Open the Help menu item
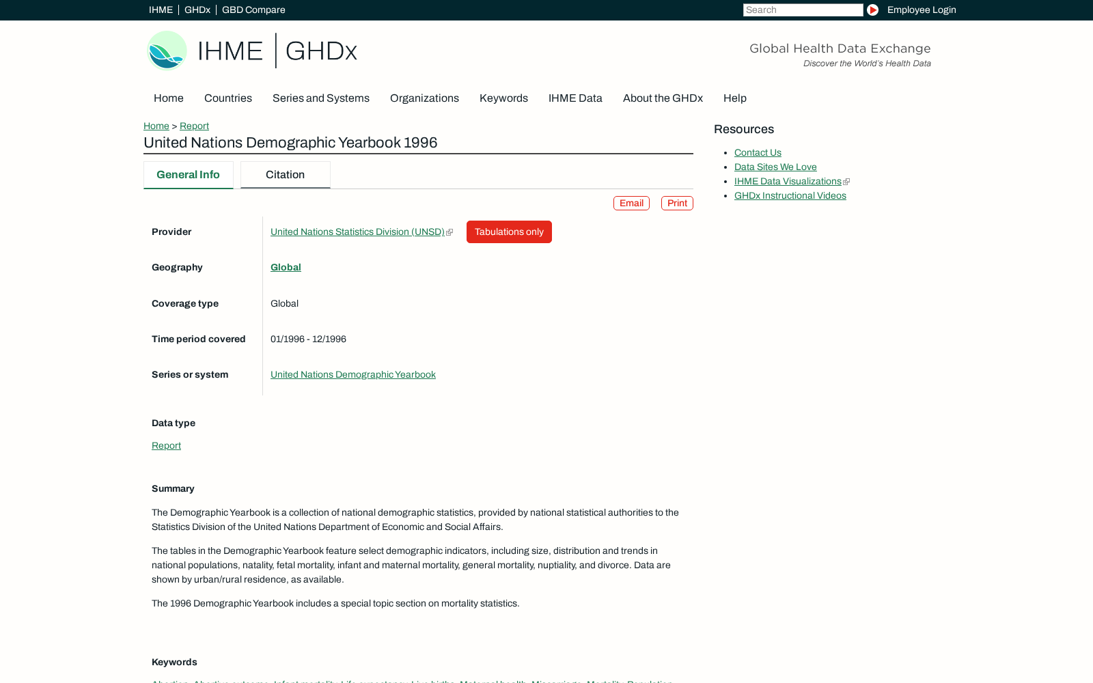 click(735, 98)
